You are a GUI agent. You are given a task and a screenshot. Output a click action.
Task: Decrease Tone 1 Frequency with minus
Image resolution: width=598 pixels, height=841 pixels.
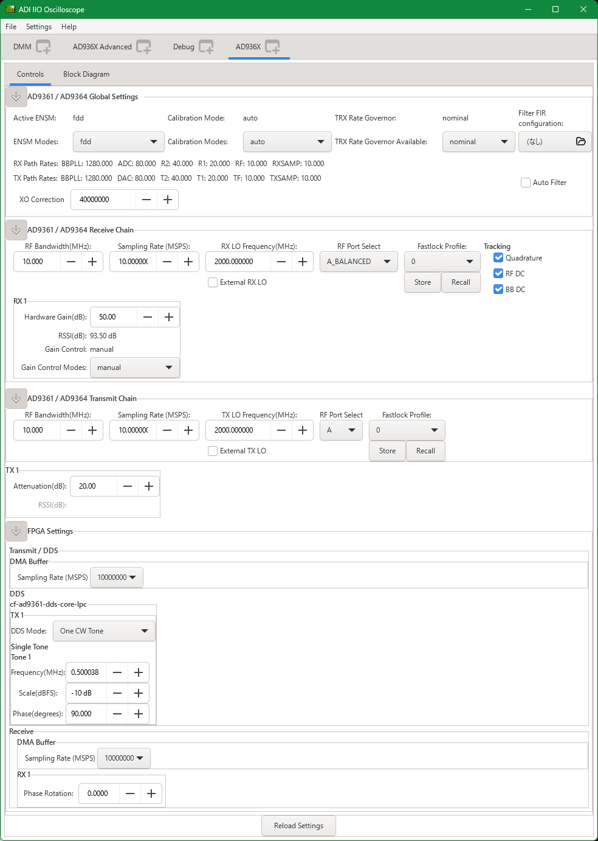117,672
